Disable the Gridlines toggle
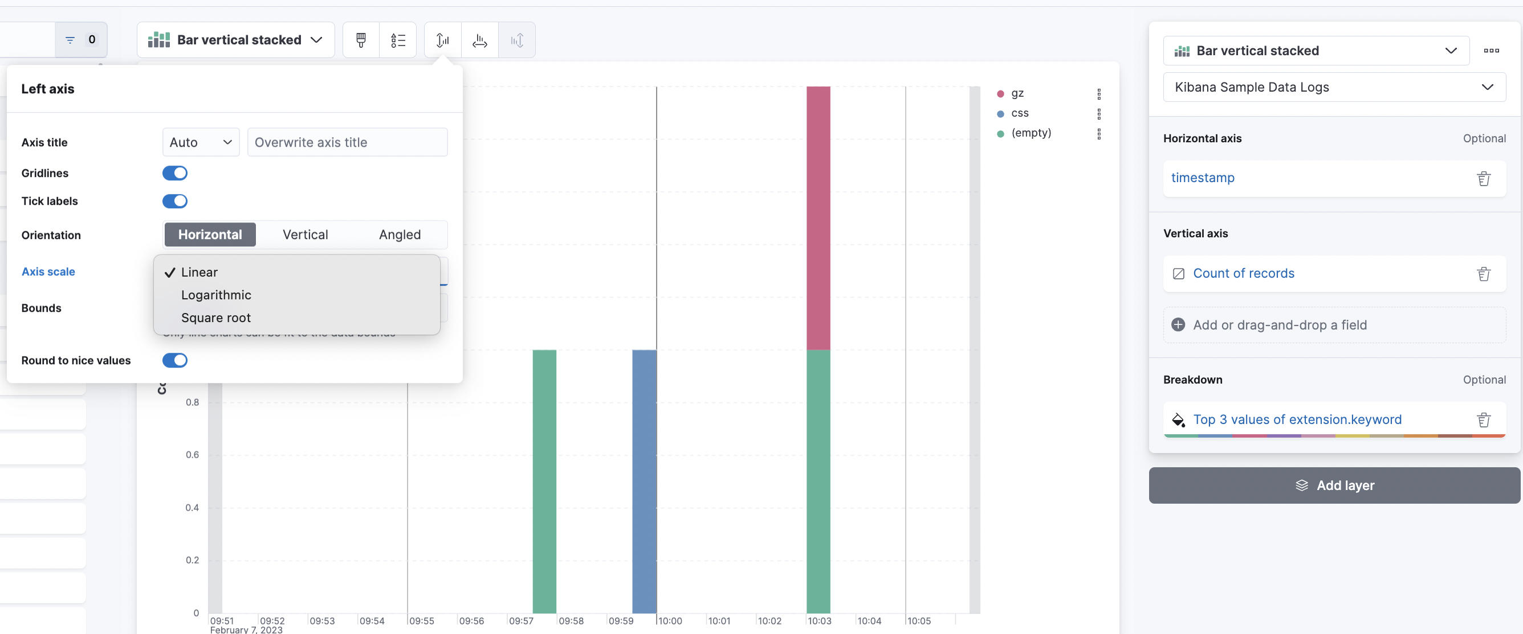This screenshot has width=1523, height=634. 175,173
